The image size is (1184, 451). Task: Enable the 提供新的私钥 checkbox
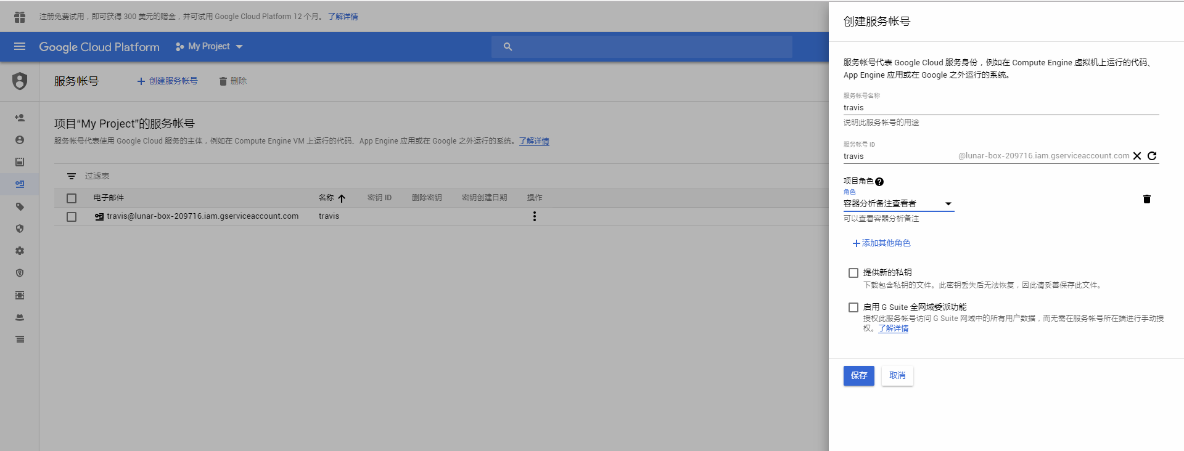click(853, 273)
